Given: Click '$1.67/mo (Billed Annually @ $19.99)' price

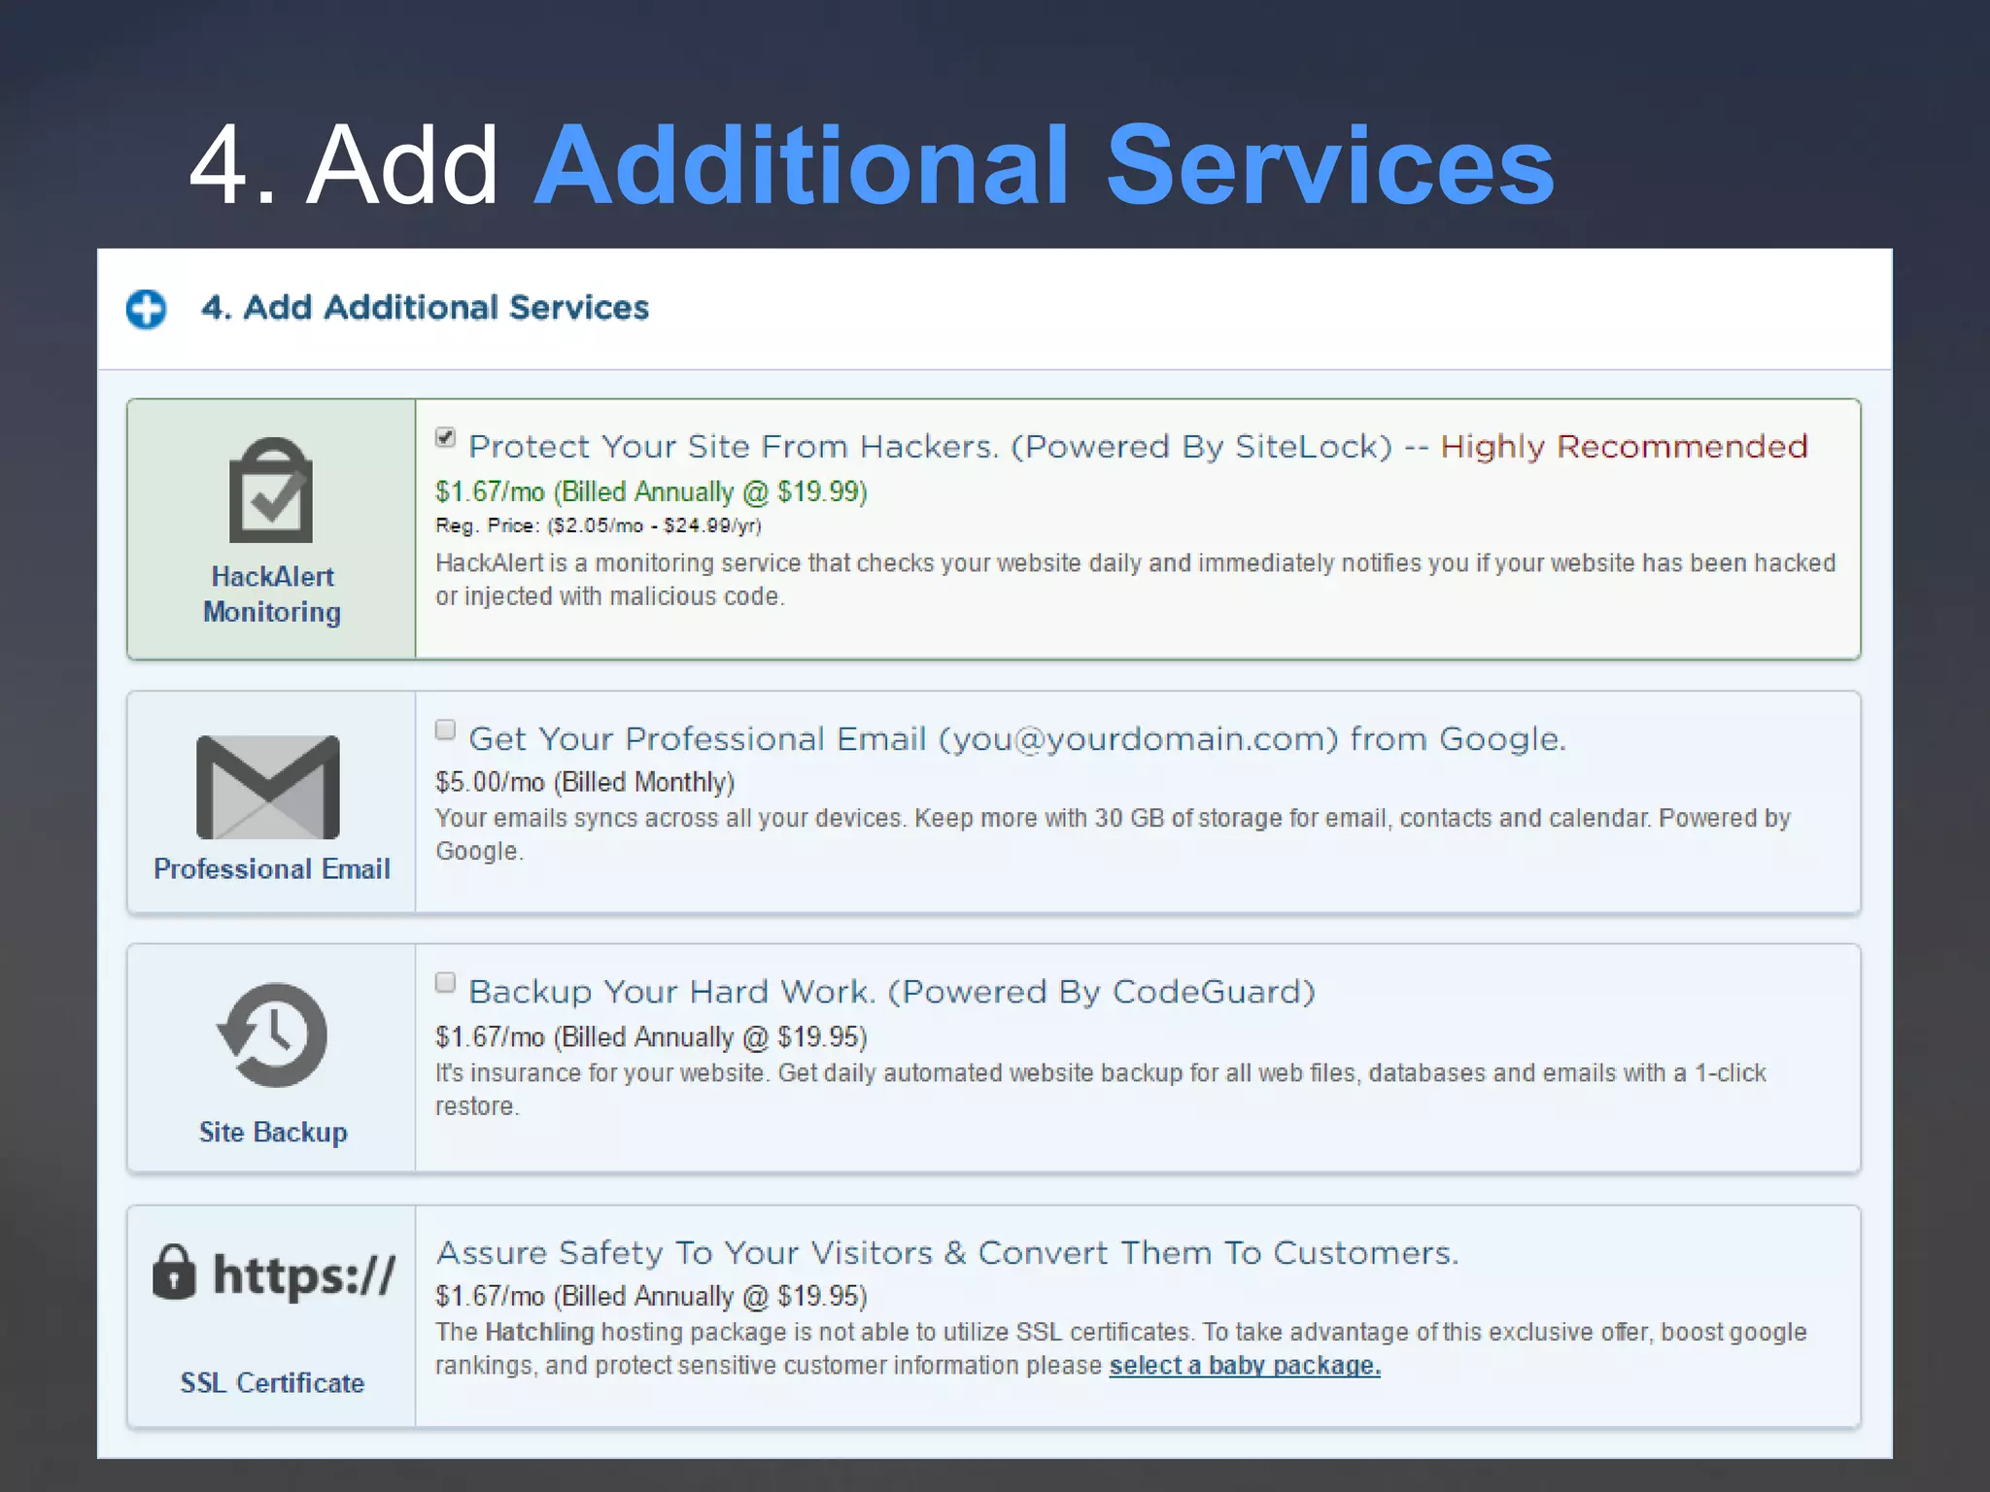Looking at the screenshot, I should [x=651, y=492].
